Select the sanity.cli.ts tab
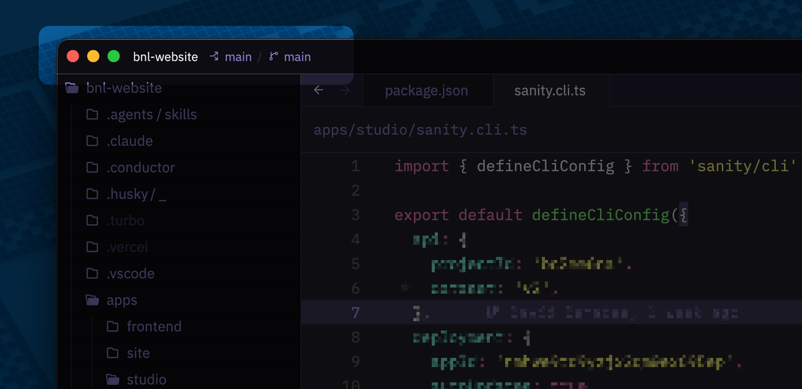This screenshot has height=389, width=802. (550, 90)
